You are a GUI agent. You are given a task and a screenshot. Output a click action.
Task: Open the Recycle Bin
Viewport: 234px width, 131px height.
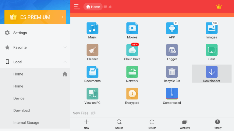pos(172,74)
